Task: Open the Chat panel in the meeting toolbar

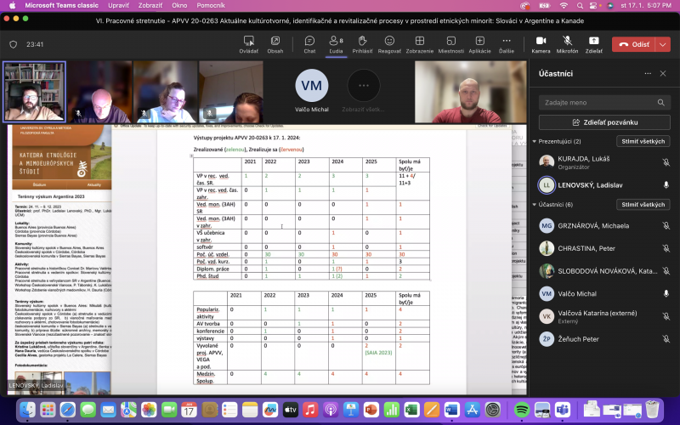Action: click(x=309, y=42)
